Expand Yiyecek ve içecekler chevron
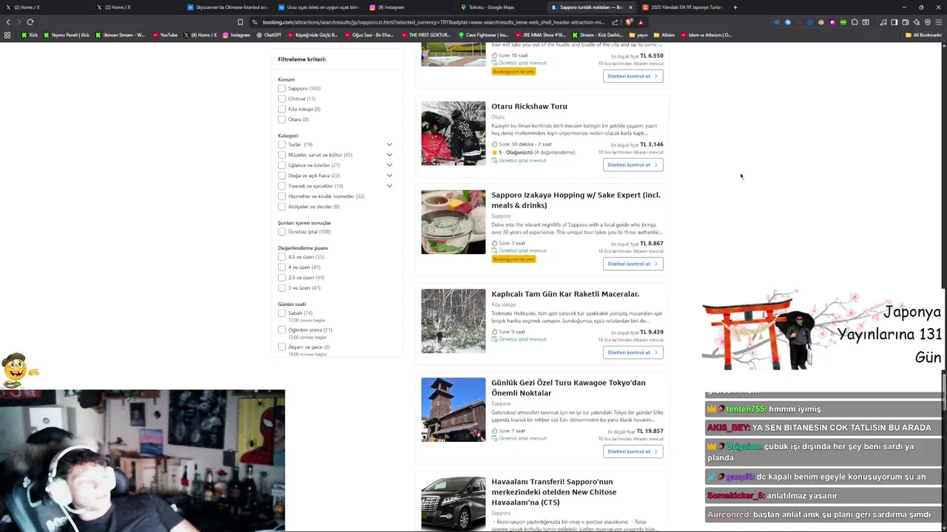 [x=389, y=185]
